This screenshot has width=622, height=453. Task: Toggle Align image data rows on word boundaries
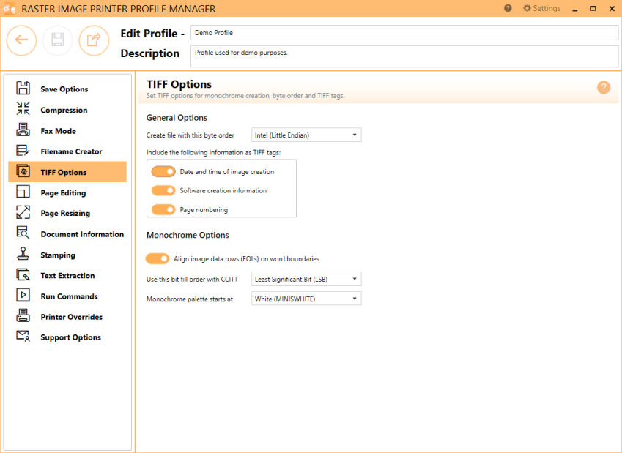pos(158,259)
